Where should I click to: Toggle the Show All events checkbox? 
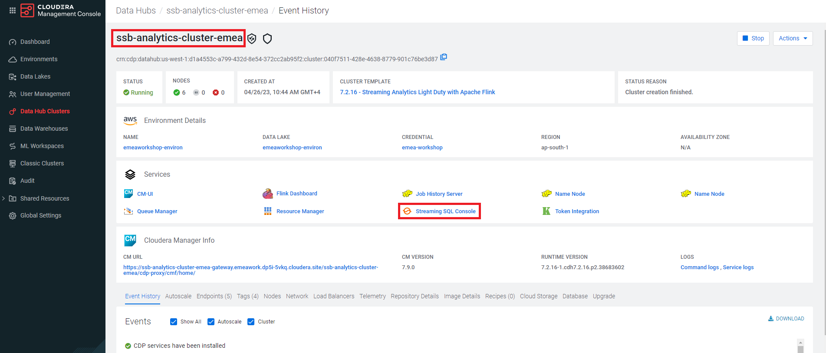tap(174, 322)
